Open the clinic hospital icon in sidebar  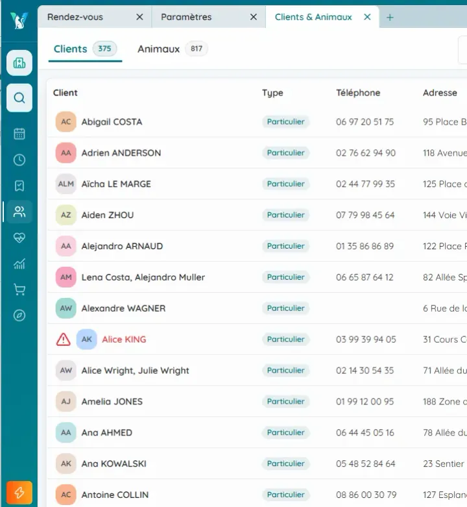pyautogui.click(x=19, y=63)
